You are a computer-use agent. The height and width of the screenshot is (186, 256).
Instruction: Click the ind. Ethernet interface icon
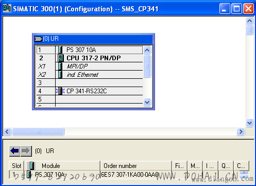[60, 75]
